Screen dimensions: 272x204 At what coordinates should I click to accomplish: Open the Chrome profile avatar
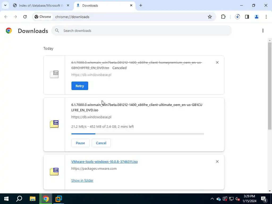257,17
